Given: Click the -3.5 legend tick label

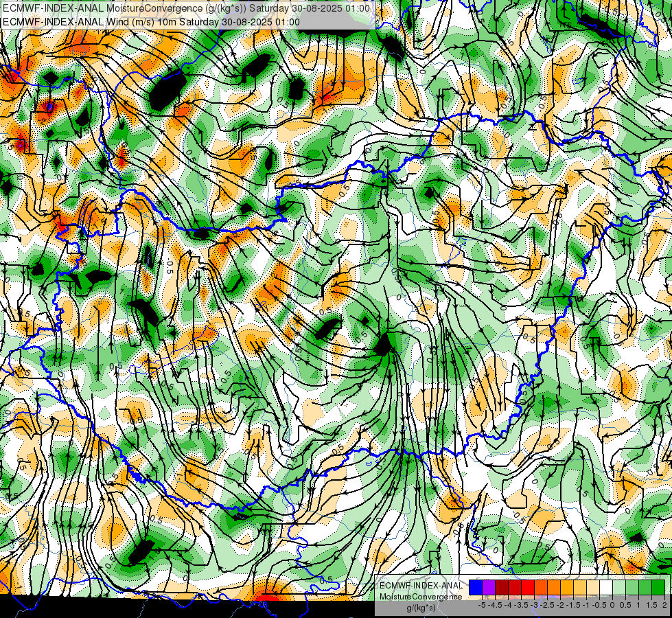Looking at the screenshot, I should point(521,605).
